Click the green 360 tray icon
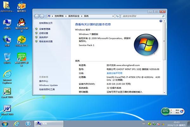The image size is (190, 127). pyautogui.click(x=149, y=124)
